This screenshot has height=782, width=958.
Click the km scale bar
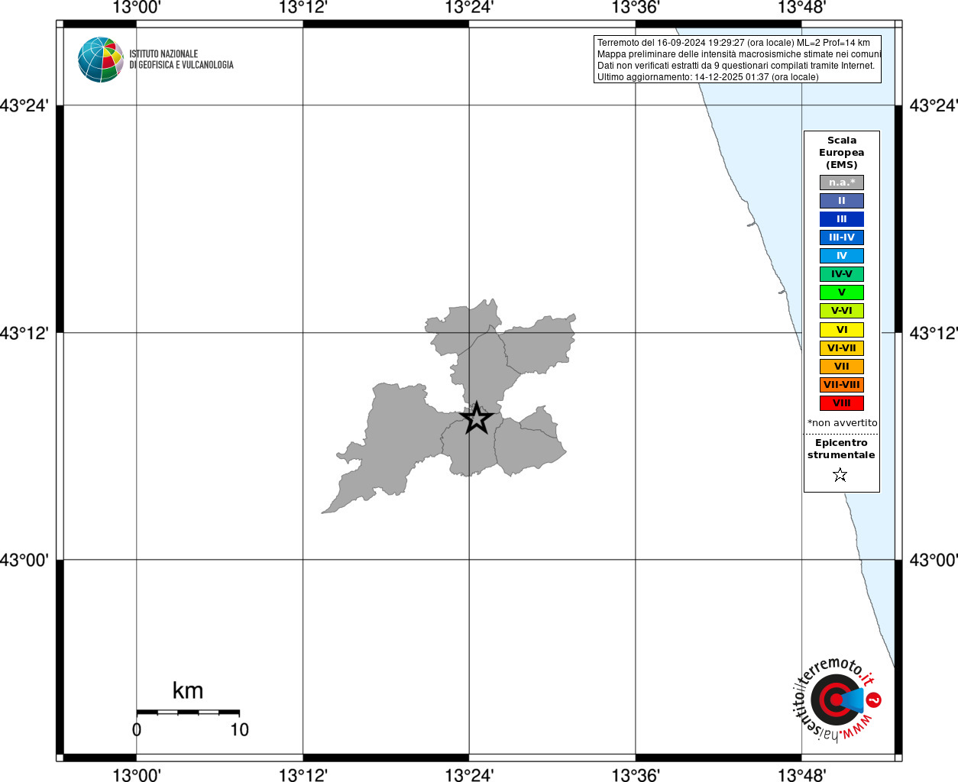click(188, 713)
